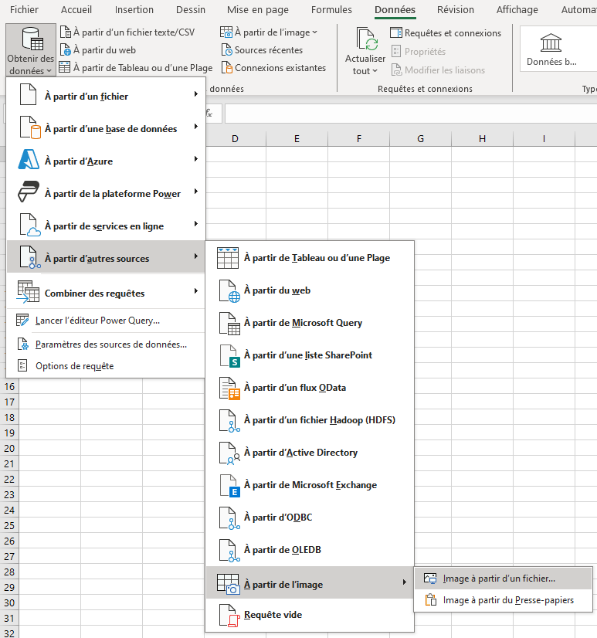This screenshot has width=597, height=638.
Task: Click the Sources récentes icon
Action: coord(226,49)
